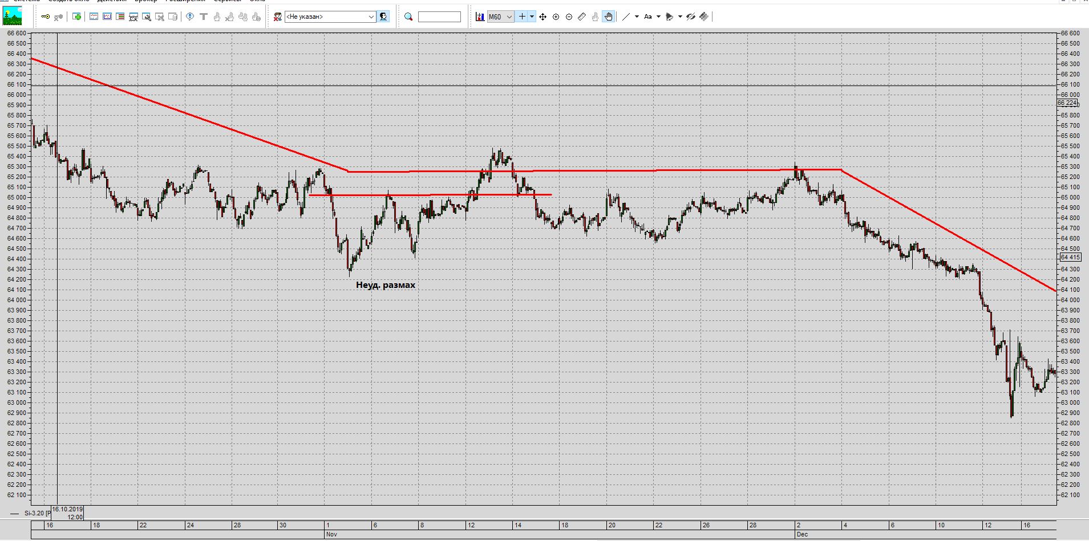
Task: Click the Si-3.20 legend label
Action: click(x=38, y=514)
